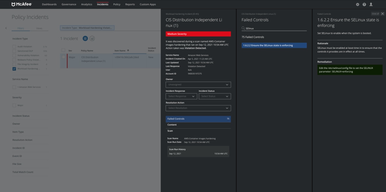
Task: Click the 'Amazon Web Services' Service Name value
Action: 199,55
